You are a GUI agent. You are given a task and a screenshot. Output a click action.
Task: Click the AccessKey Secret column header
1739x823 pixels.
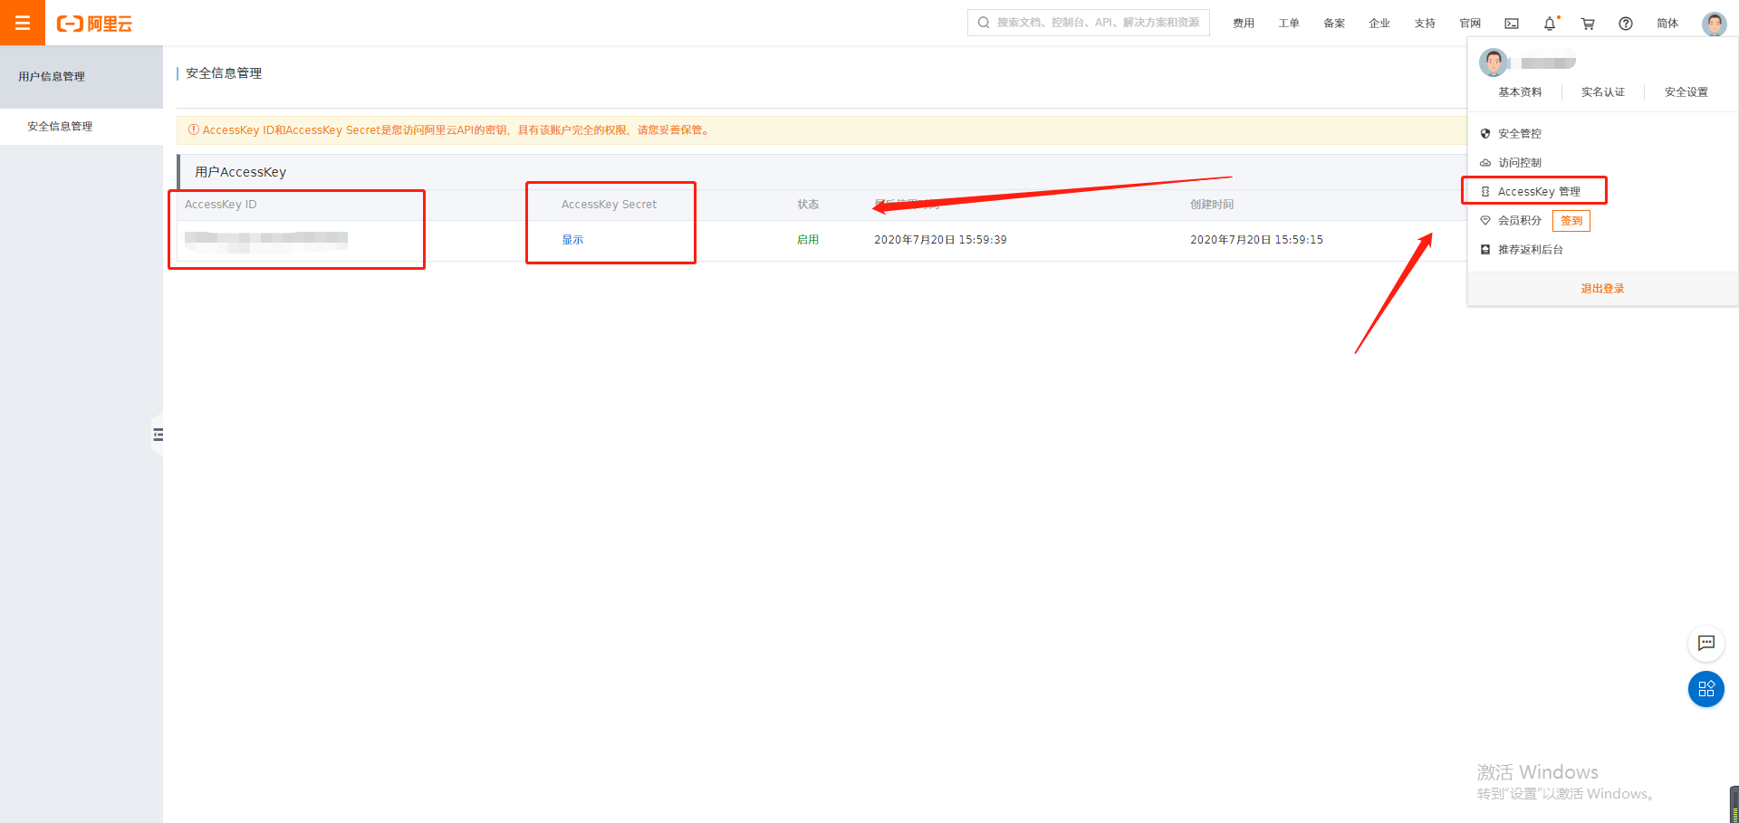[609, 205]
